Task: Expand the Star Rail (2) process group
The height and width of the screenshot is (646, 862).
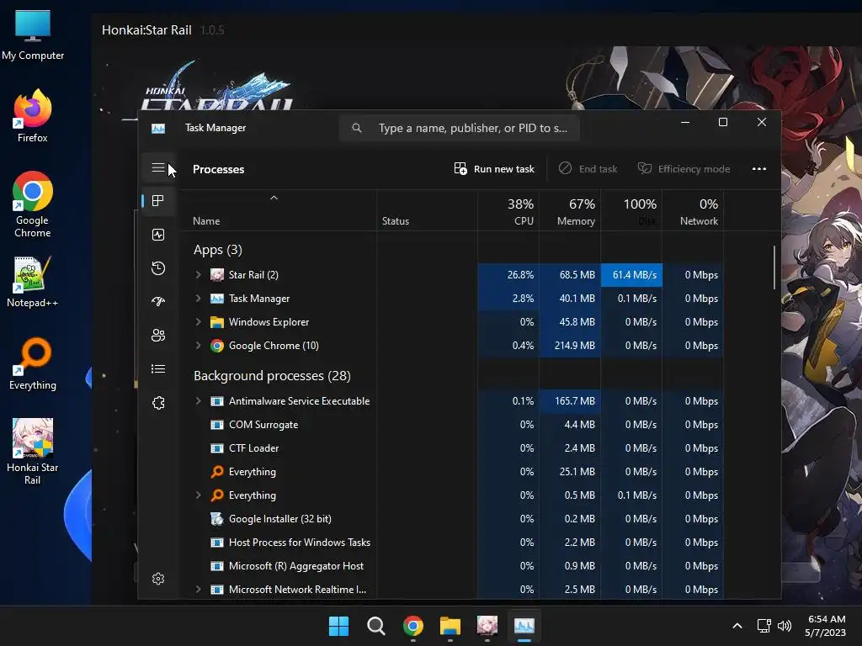Action: [x=199, y=275]
